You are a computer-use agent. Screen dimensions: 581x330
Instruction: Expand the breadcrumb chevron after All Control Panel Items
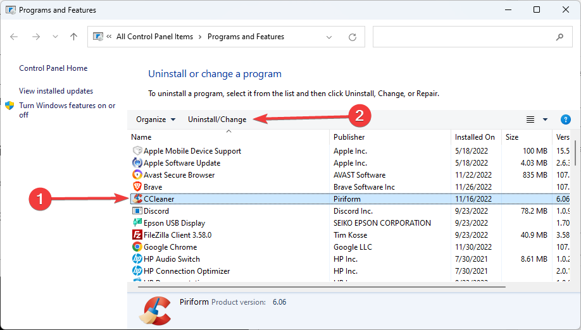[200, 37]
